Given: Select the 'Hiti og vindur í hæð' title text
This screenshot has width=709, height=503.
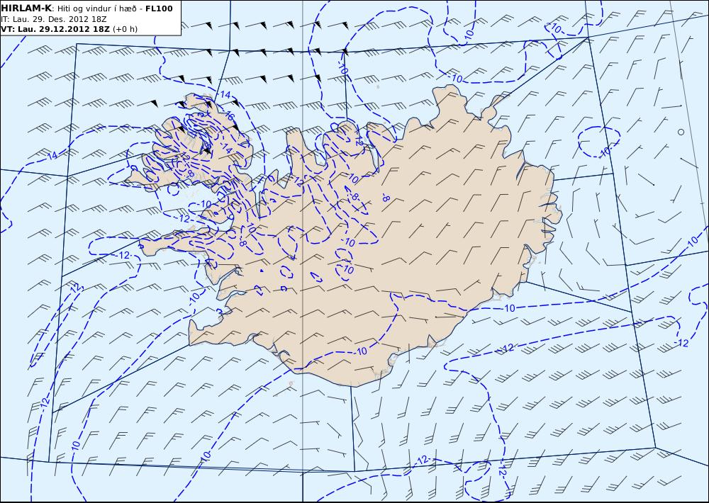Looking at the screenshot, I should [96, 9].
